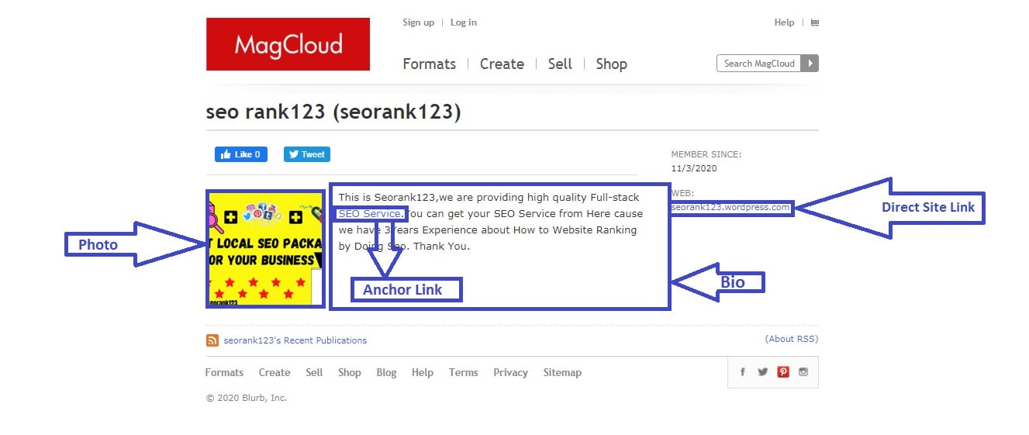Click the red MagCloud logo
Viewport: 1029px width, 435px height.
[x=288, y=44]
